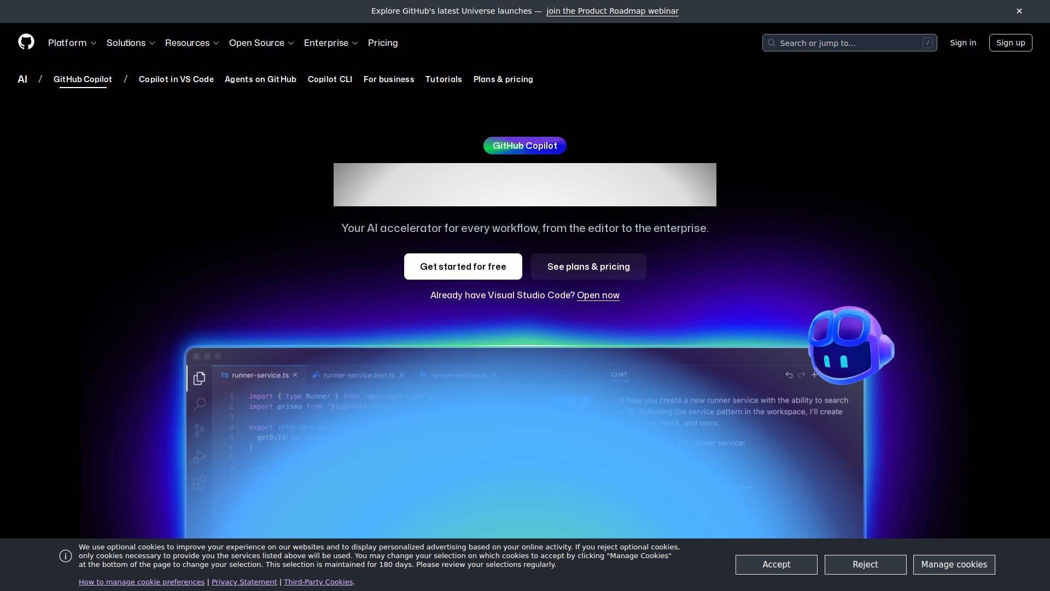Click the source control branch icon
This screenshot has height=591, width=1050.
click(x=200, y=430)
